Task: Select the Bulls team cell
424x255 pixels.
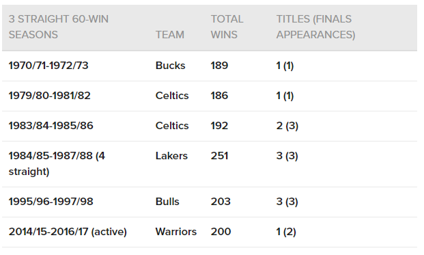Action: click(167, 202)
